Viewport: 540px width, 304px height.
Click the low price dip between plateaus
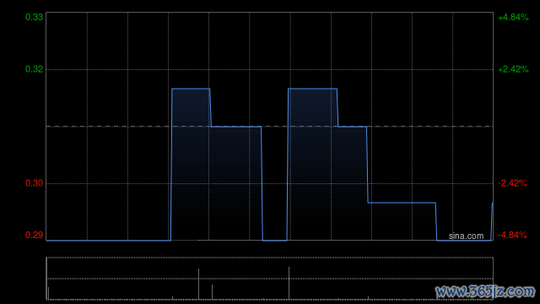click(x=275, y=240)
